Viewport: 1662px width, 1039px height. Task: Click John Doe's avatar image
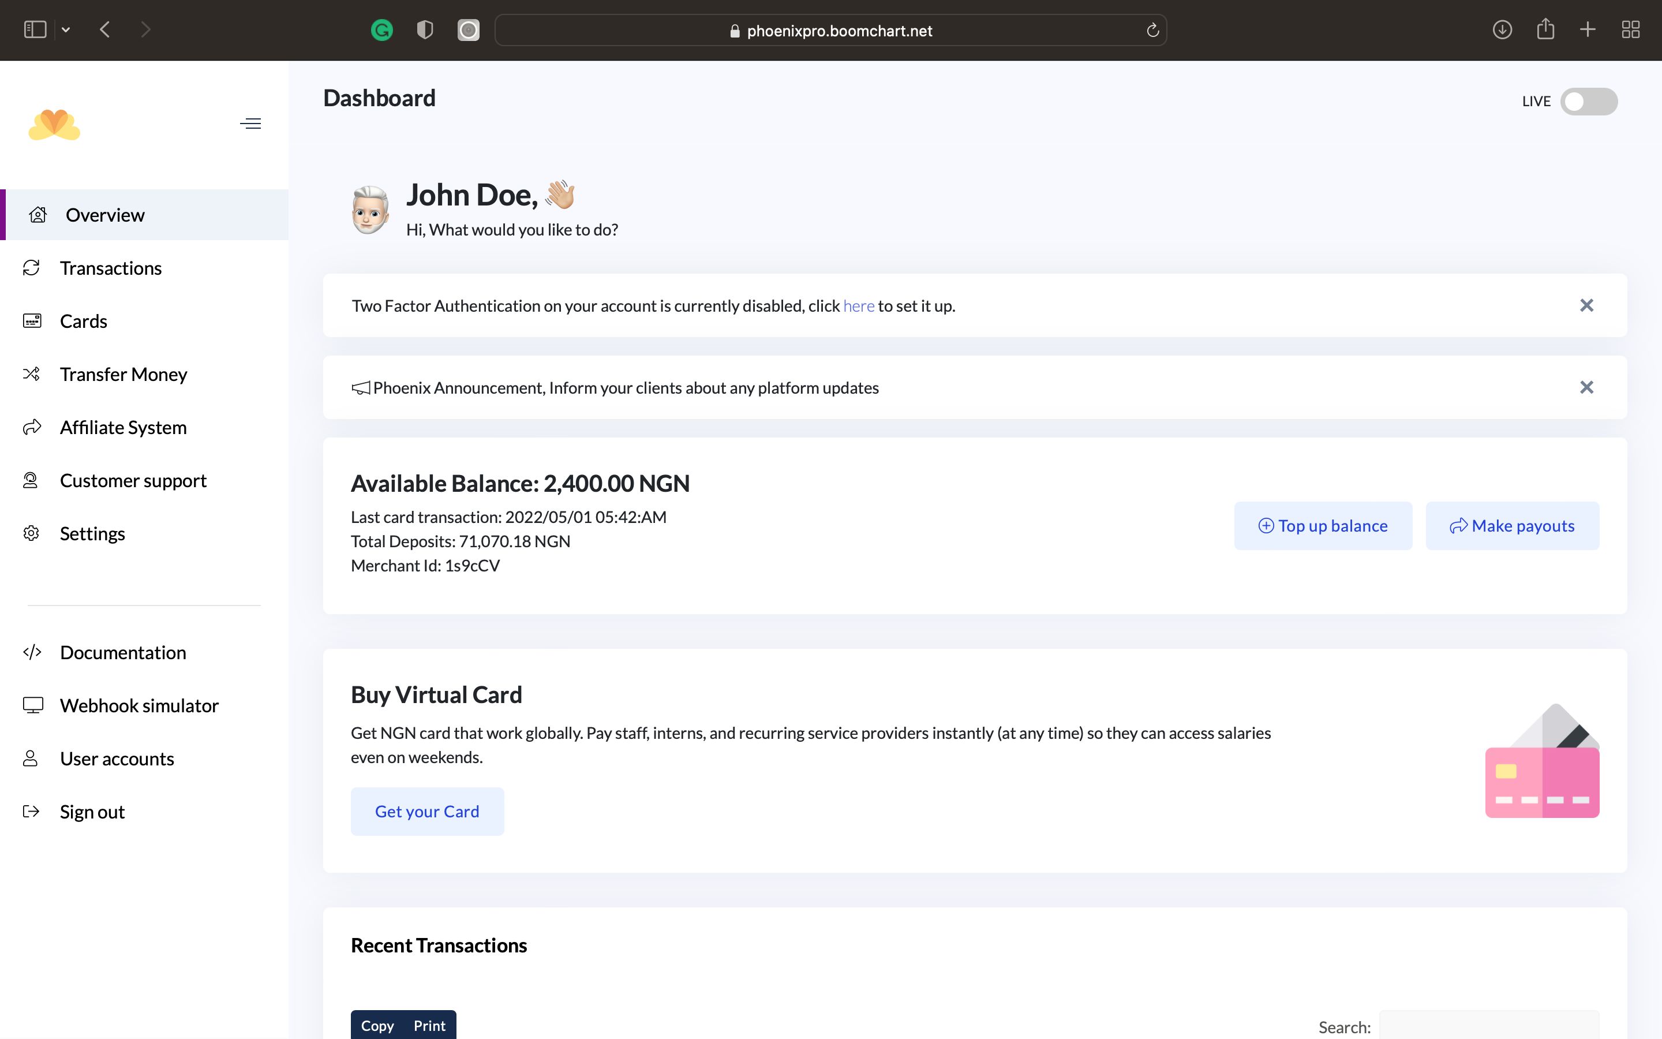[370, 210]
